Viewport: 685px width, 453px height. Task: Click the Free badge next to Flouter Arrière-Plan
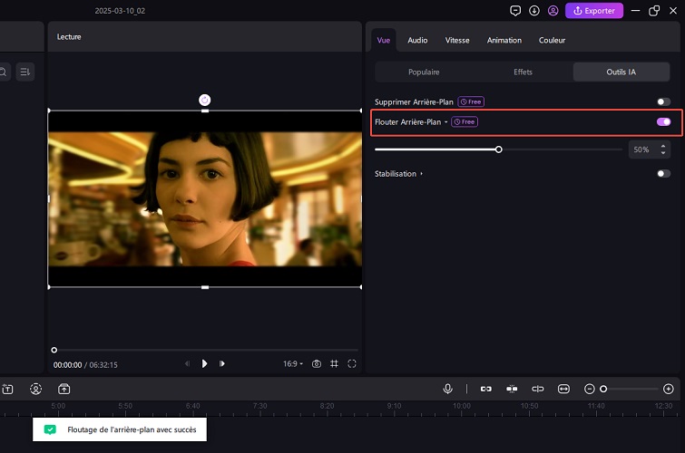point(465,121)
